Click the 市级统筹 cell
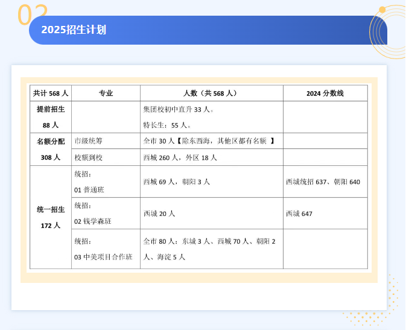 coord(106,141)
